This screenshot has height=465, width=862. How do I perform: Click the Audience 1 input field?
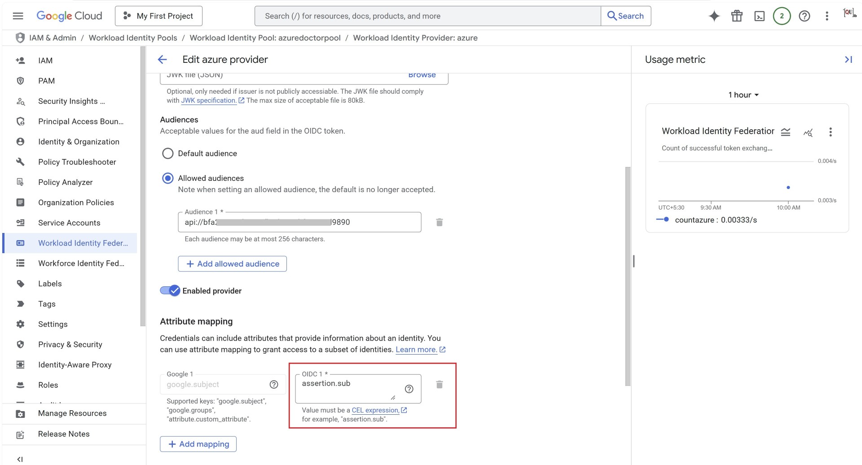pos(299,222)
